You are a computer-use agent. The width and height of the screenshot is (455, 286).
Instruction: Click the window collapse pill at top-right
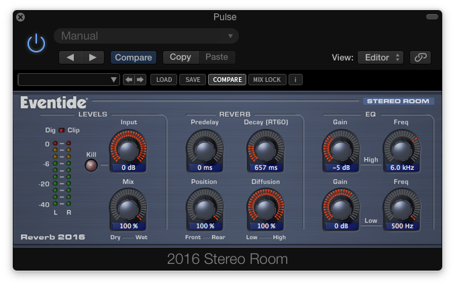pyautogui.click(x=432, y=17)
